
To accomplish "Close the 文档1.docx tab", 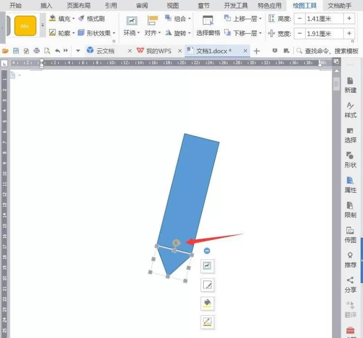I will [245, 51].
